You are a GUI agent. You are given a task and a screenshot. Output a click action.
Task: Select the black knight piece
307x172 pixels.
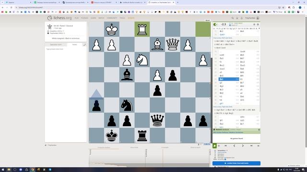click(x=127, y=105)
